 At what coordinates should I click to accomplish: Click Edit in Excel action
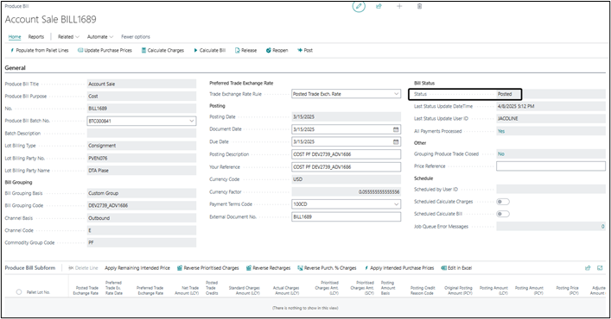tap(456, 268)
